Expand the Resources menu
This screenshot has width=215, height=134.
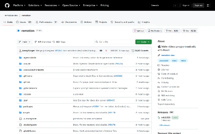(52, 5)
